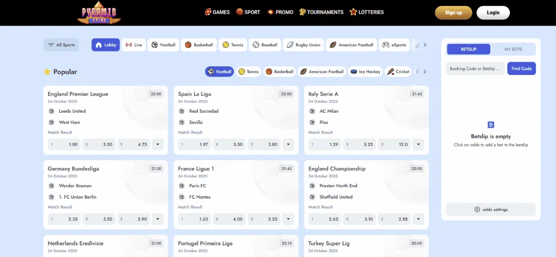The width and height of the screenshot is (556, 257).
Task: Expand more markets for Real Sociedad match
Action: click(x=288, y=144)
